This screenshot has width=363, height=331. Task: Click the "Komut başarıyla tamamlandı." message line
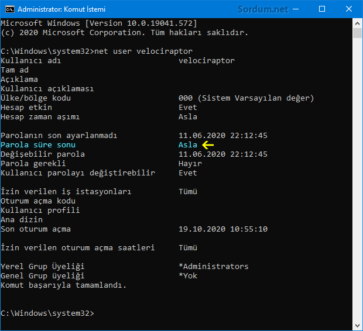click(64, 285)
